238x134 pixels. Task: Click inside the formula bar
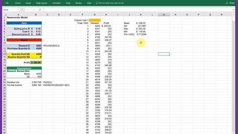click(137, 10)
